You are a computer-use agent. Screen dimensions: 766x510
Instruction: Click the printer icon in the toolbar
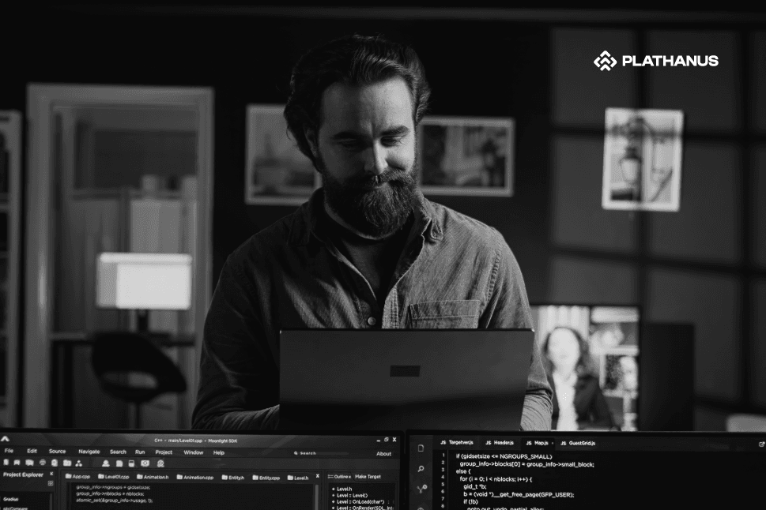click(43, 462)
